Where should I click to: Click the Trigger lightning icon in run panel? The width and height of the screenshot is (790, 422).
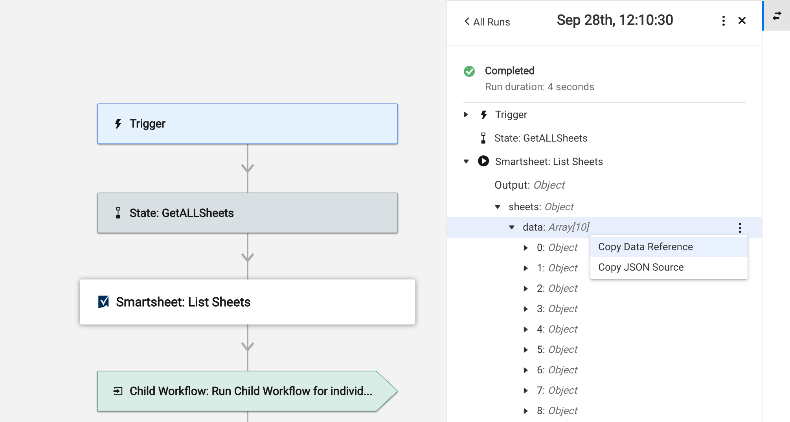coord(484,115)
